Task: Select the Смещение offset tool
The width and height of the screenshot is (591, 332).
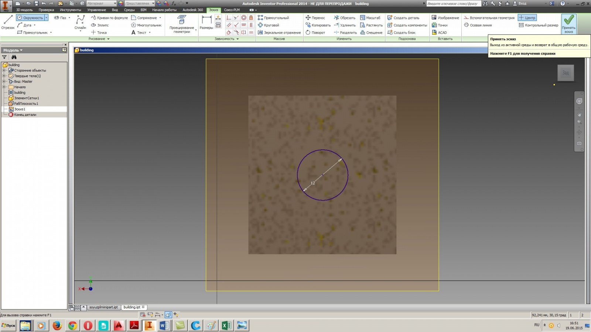Action: [371, 32]
